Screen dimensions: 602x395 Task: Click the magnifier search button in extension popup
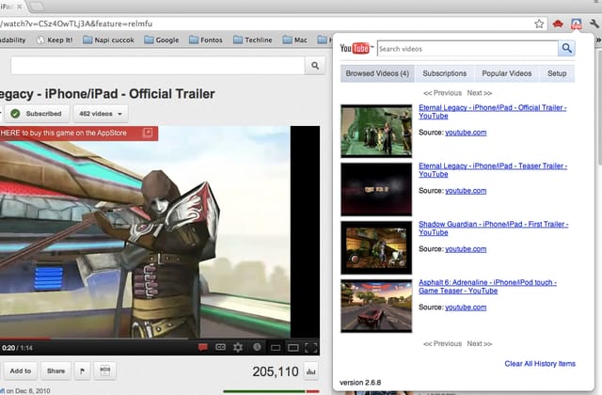click(x=566, y=48)
